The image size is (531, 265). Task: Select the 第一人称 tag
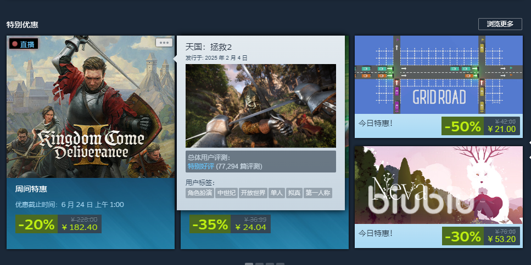317,193
